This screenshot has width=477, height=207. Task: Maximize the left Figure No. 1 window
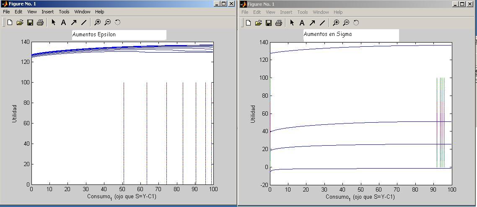click(x=224, y=4)
